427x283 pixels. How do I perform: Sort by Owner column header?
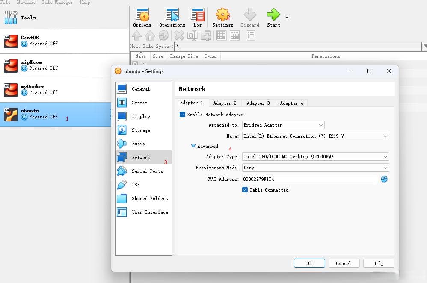(x=211, y=56)
